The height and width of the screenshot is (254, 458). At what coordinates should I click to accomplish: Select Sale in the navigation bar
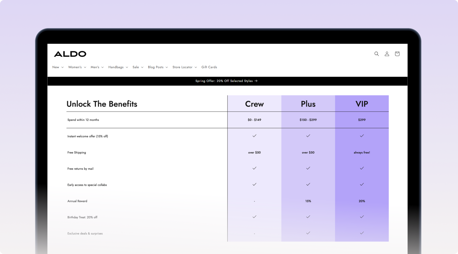coord(136,67)
